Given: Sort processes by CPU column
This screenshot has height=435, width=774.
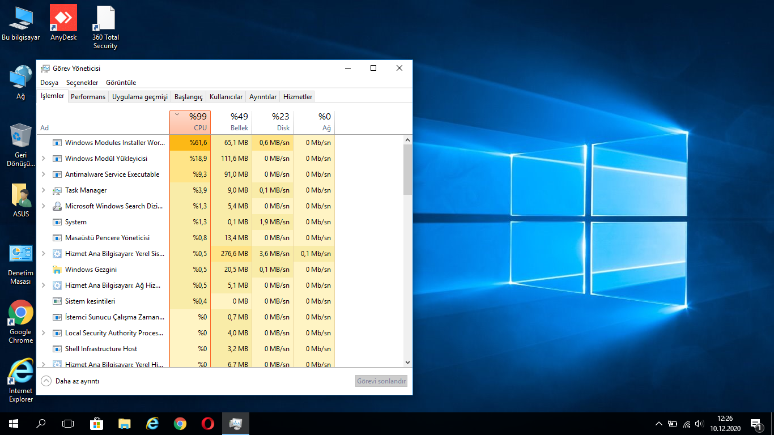Looking at the screenshot, I should (190, 122).
